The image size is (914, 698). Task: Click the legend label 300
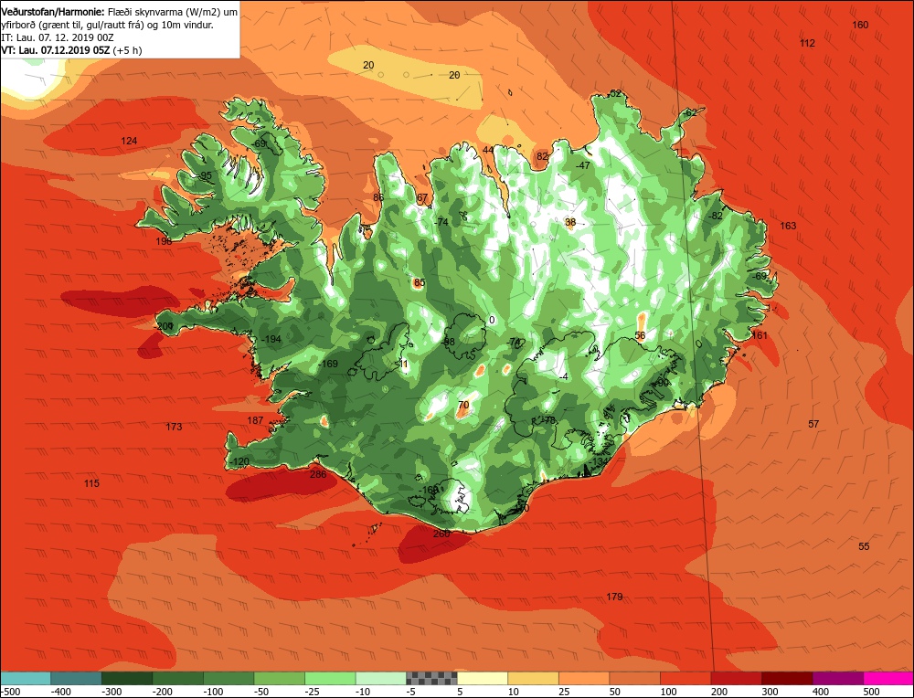(770, 692)
